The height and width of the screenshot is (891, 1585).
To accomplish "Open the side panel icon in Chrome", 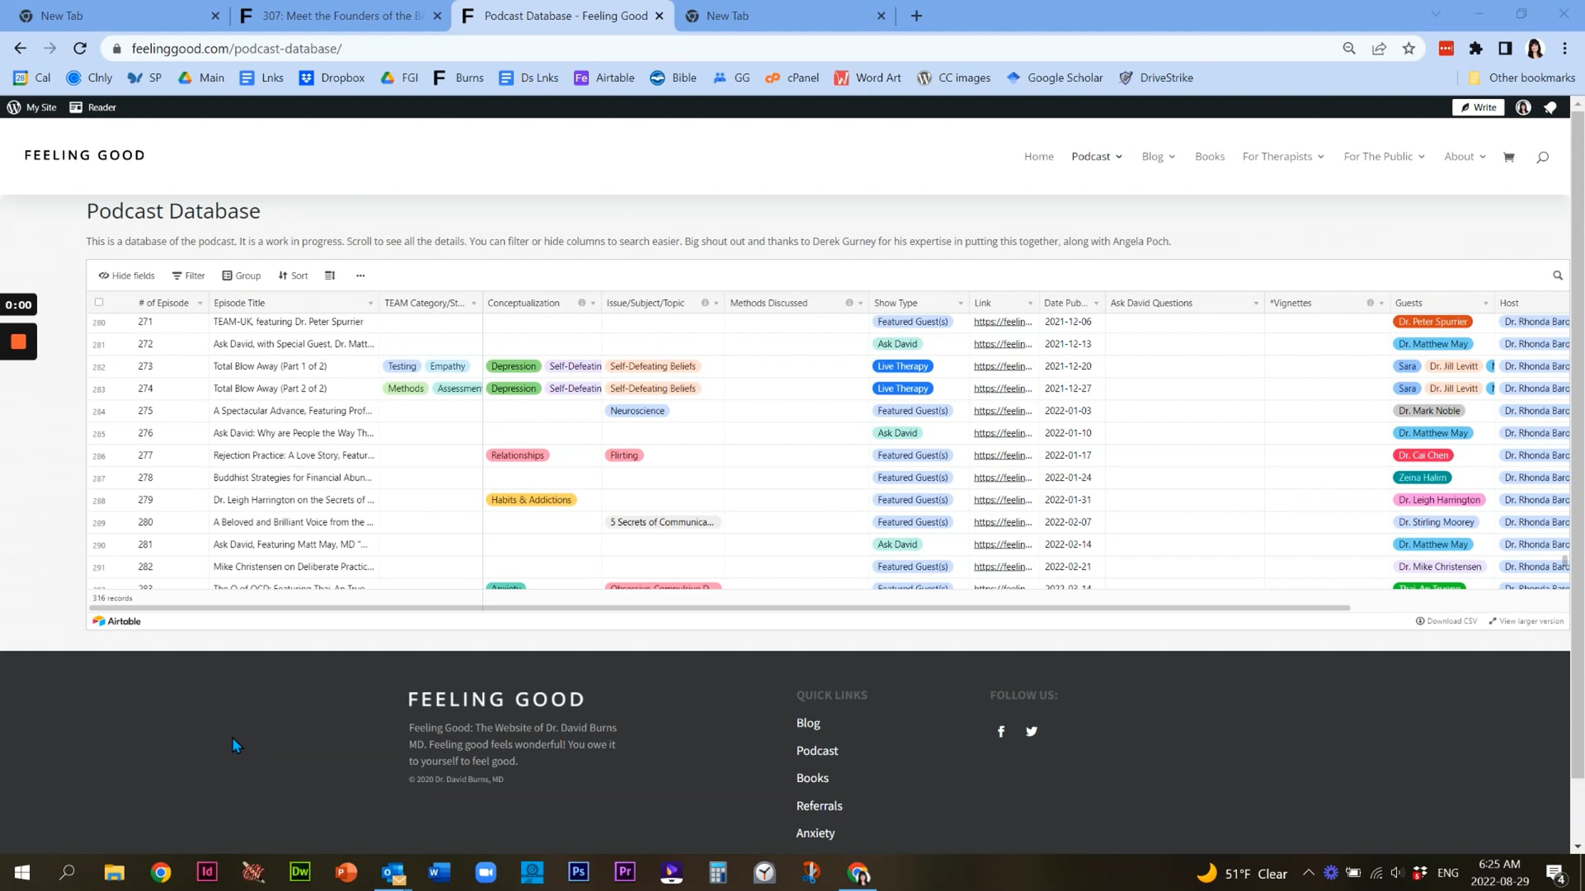I will click(1505, 48).
